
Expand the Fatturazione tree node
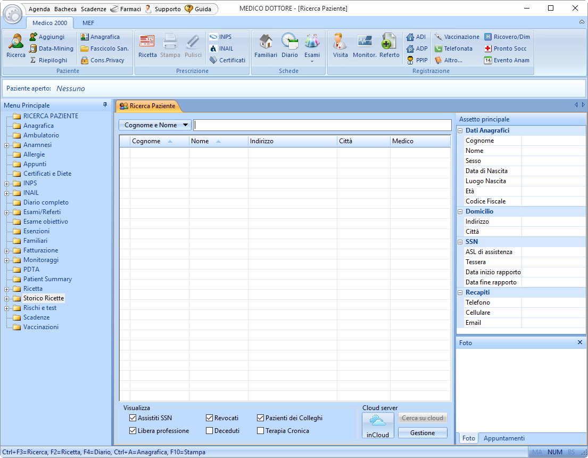click(x=6, y=251)
